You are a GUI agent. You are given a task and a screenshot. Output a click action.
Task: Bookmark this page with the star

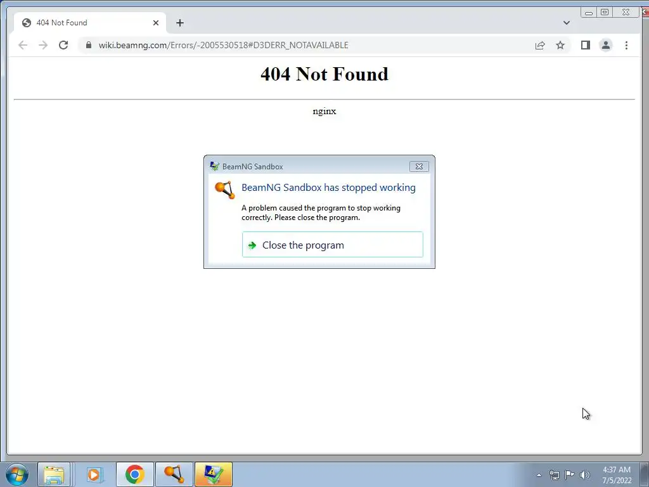(560, 45)
